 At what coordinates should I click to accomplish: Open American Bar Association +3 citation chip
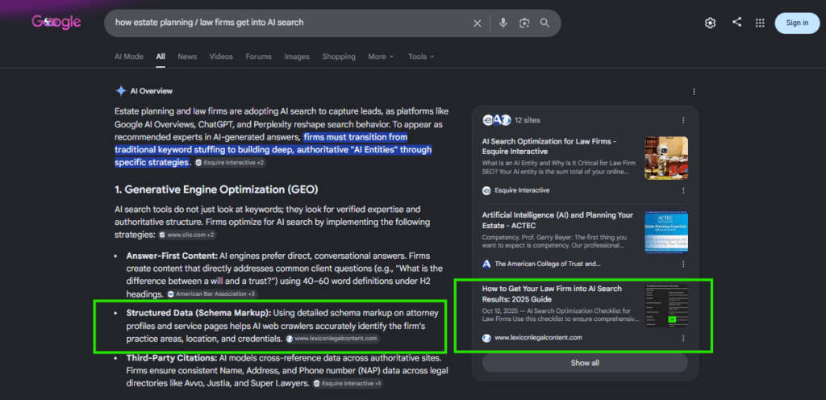point(212,294)
